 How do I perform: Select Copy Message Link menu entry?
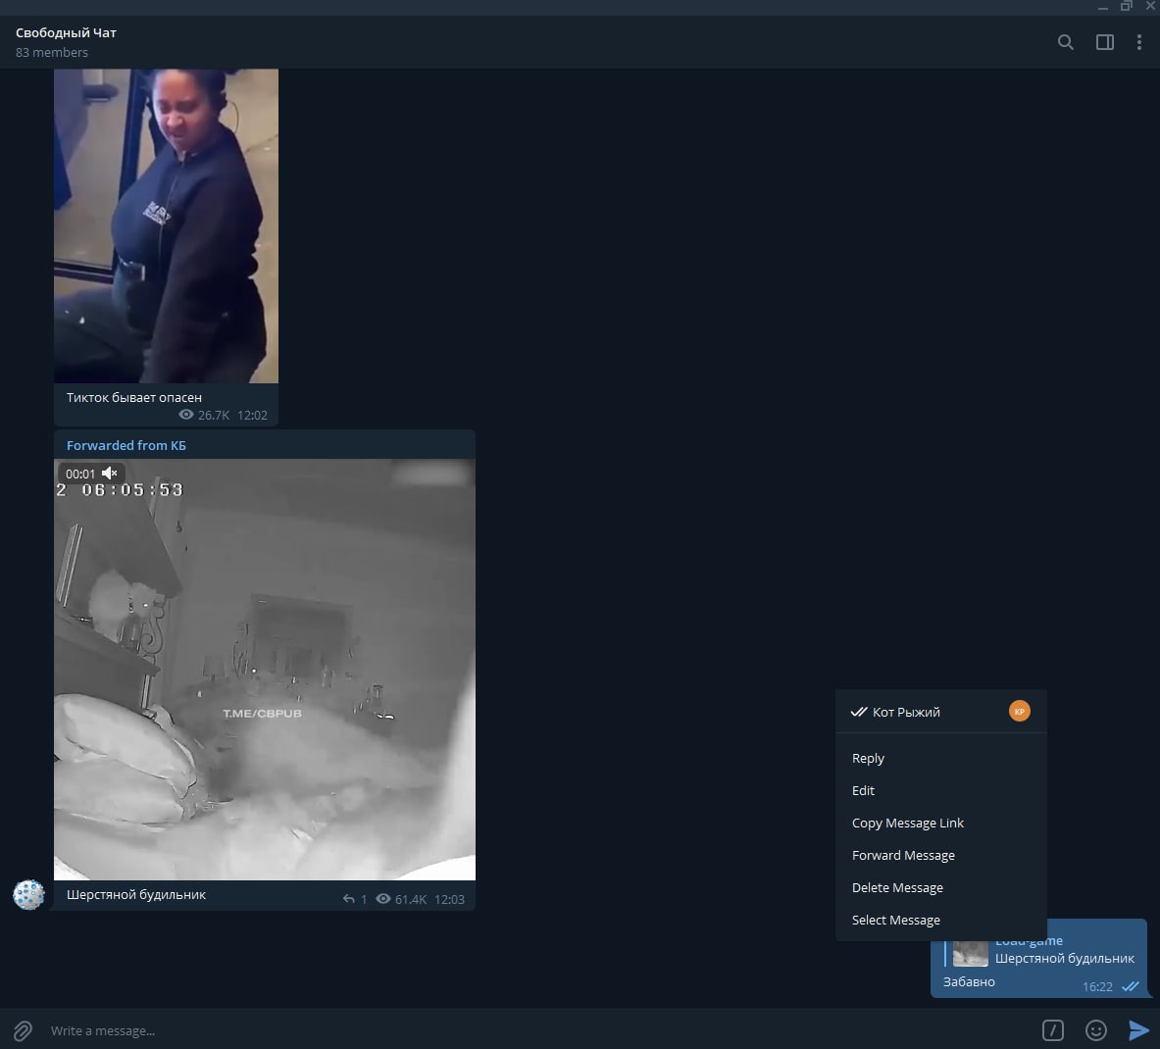pyautogui.click(x=941, y=823)
